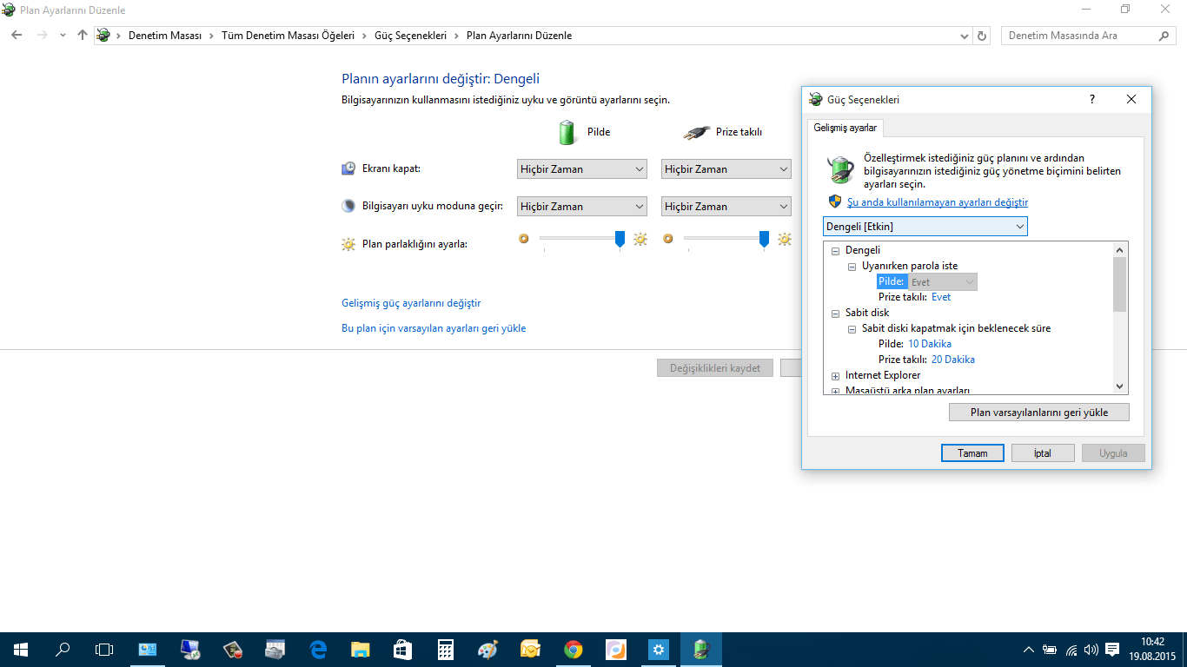The image size is (1187, 667).
Task: Collapse the Uyanırken parola iste node
Action: [852, 267]
